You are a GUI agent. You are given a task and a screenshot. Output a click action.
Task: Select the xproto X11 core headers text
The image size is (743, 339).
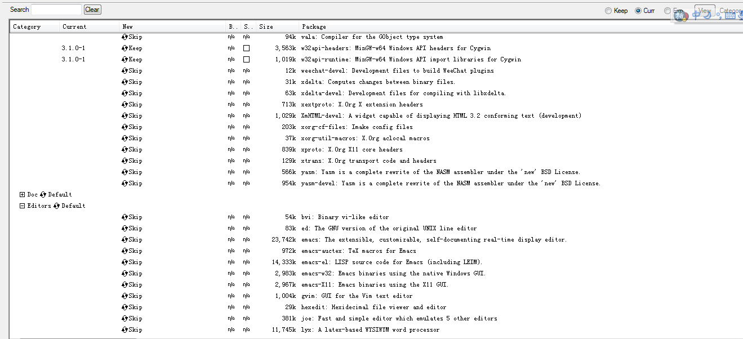click(352, 150)
